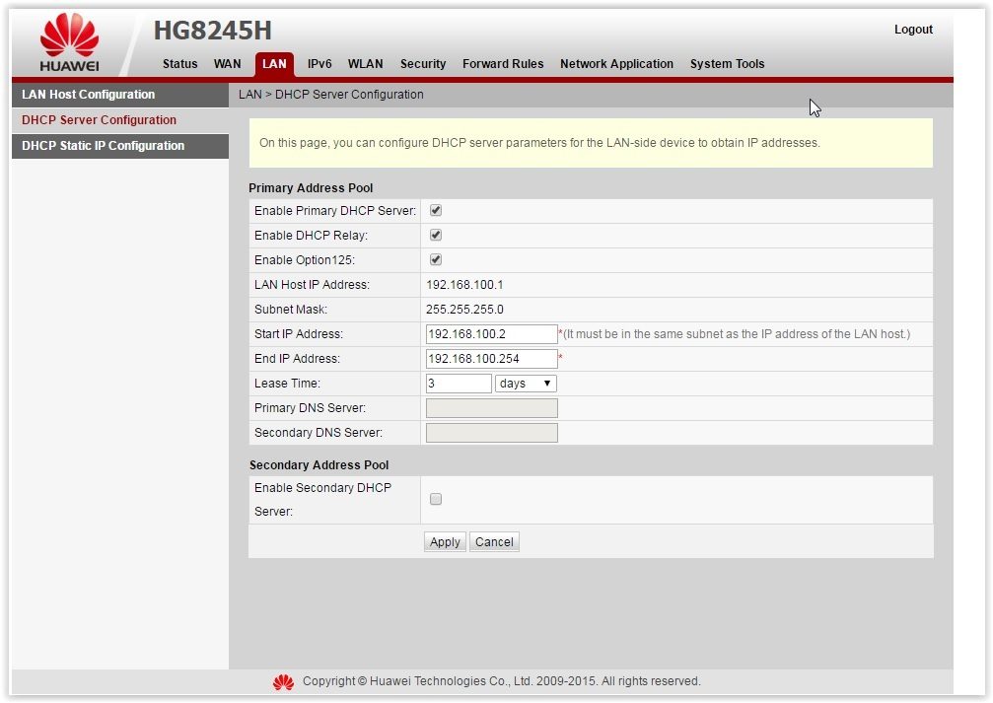Open the Status tab

179,64
